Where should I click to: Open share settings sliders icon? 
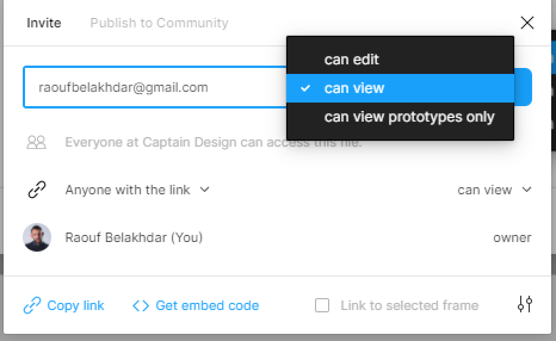[x=525, y=304]
